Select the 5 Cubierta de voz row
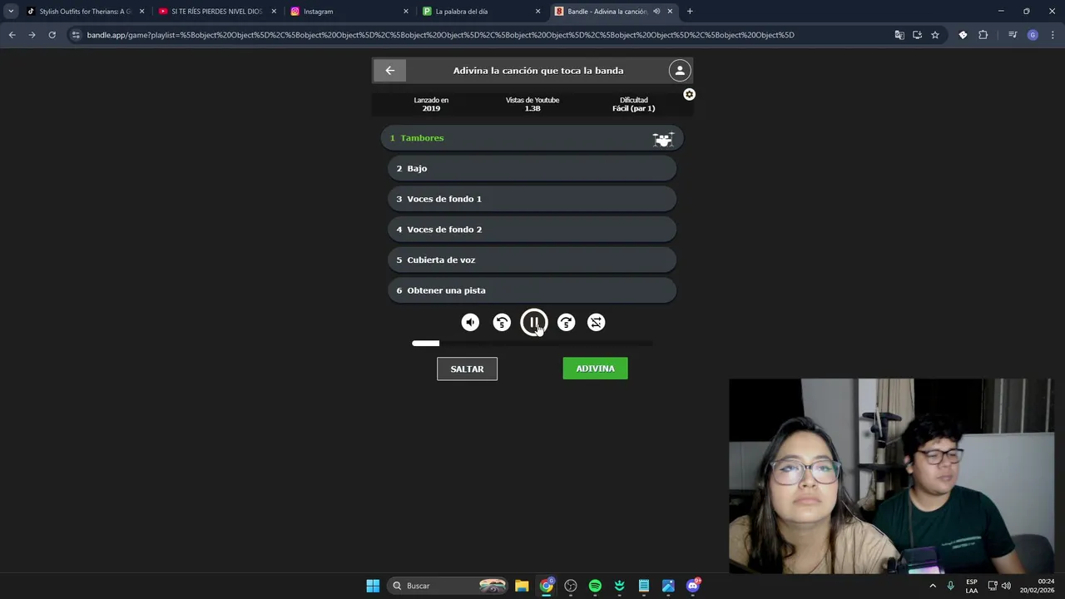1065x599 pixels. pos(532,260)
